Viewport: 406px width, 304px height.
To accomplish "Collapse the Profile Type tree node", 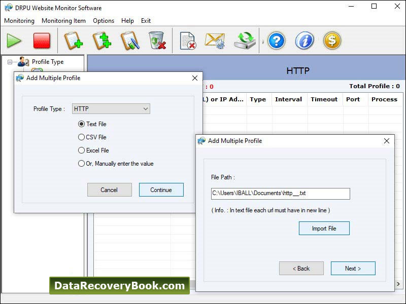I will pyautogui.click(x=10, y=62).
